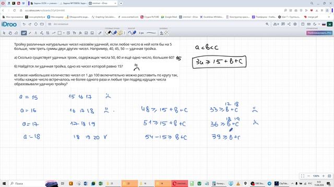Viewport: 334px width, 187px height.
Task: Open the Graphing Calculator bookmark
Action: [103, 17]
